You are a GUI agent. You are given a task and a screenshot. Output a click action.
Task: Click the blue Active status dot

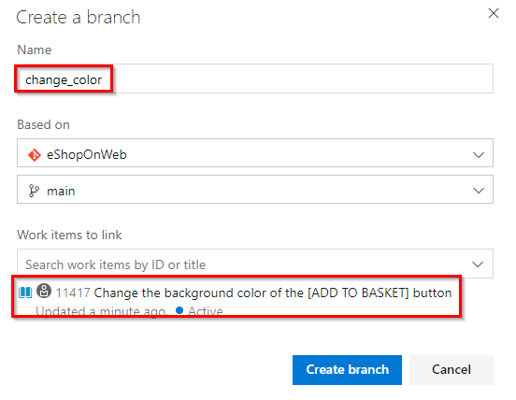(179, 310)
